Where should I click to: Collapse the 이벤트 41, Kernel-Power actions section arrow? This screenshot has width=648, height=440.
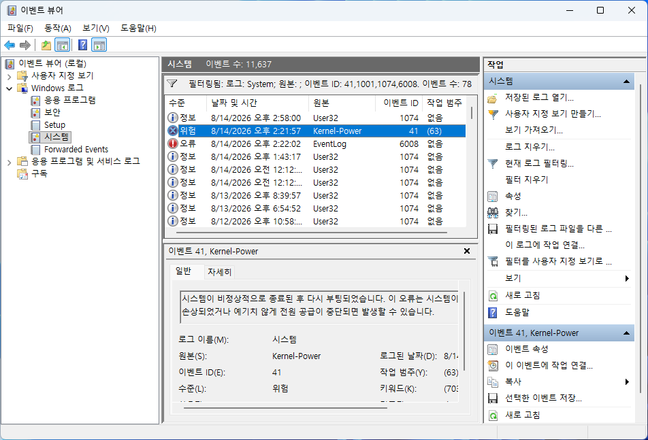626,333
